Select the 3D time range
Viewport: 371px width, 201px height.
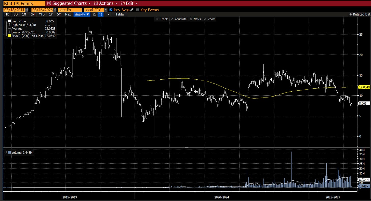click(x=16, y=14)
